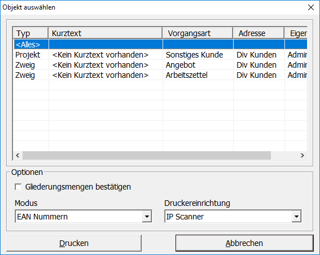Click the EAN Nummern combo box field
This screenshot has height=255, width=320.
pos(79,217)
